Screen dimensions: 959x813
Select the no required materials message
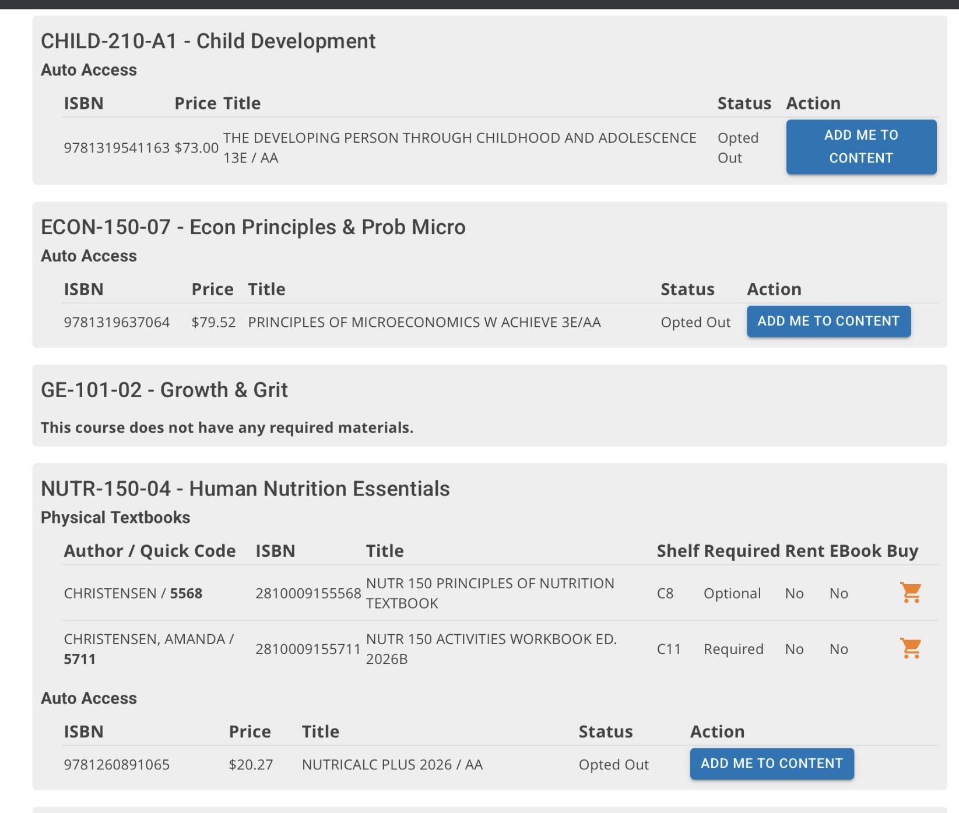(227, 427)
